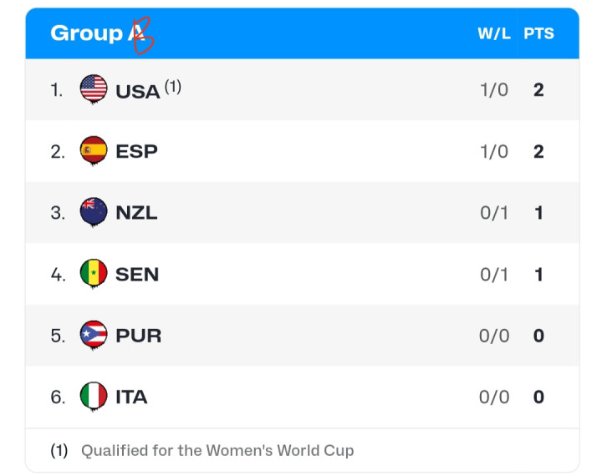Viewport: 602px width, 476px height.
Task: Click the Women's World Cup qualification note
Action: point(217,451)
